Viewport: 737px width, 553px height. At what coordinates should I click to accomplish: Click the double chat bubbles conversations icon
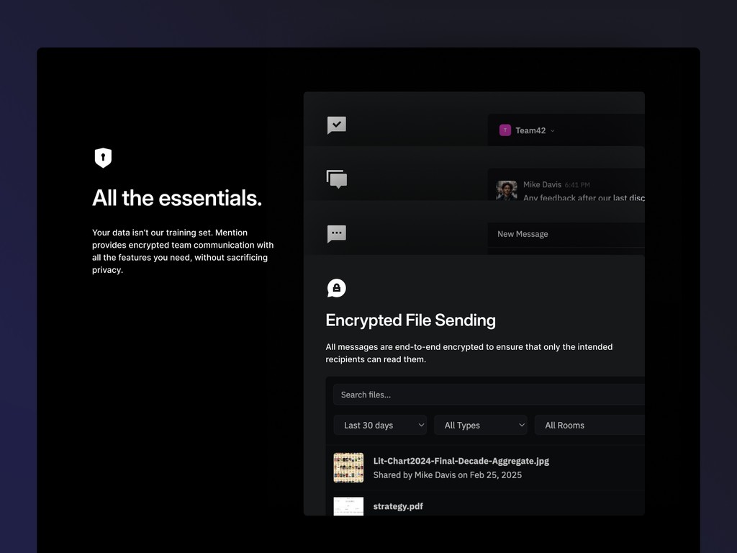(337, 179)
